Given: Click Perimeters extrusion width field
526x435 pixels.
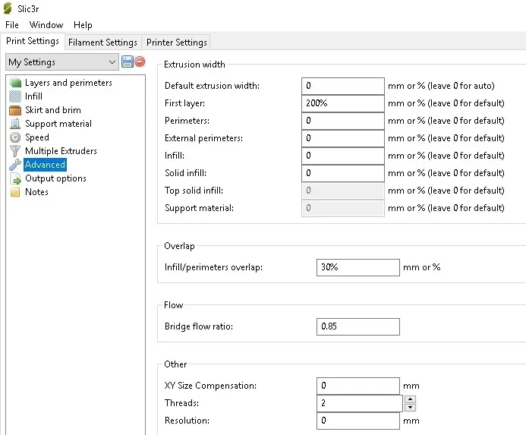Looking at the screenshot, I should pos(343,121).
